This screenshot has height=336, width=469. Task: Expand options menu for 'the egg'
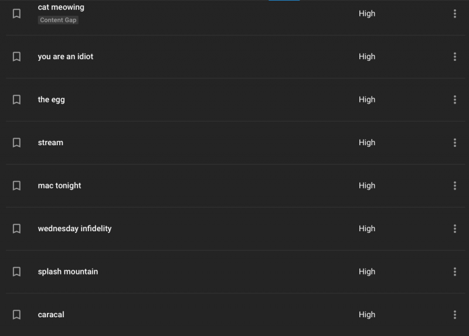455,100
